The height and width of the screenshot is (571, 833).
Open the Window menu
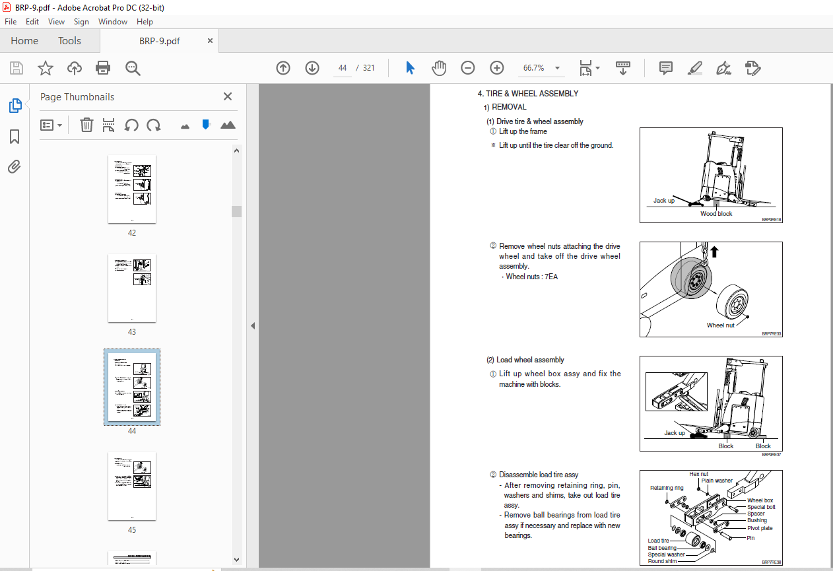[113, 22]
